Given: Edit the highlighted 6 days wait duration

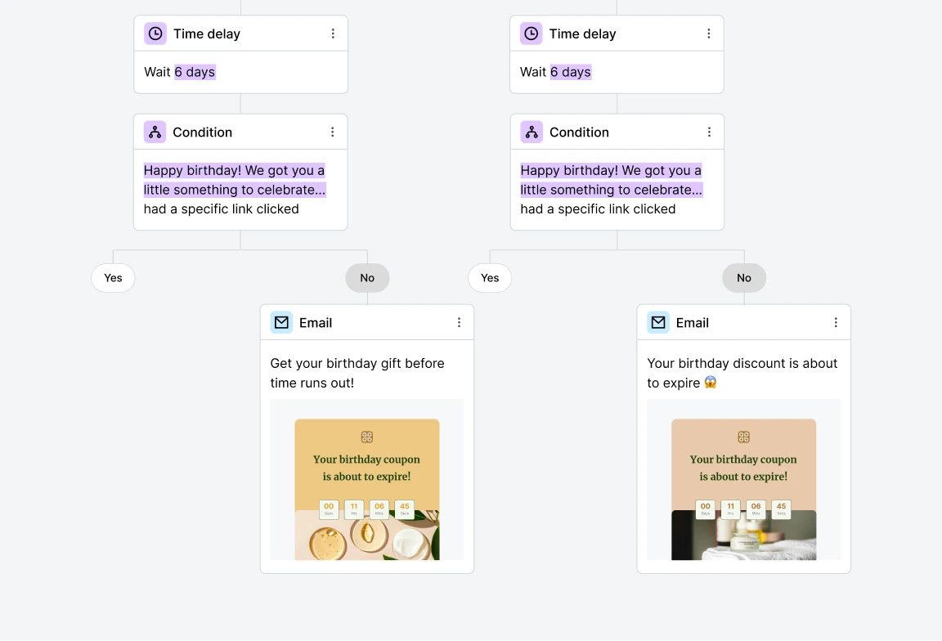Looking at the screenshot, I should point(195,72).
